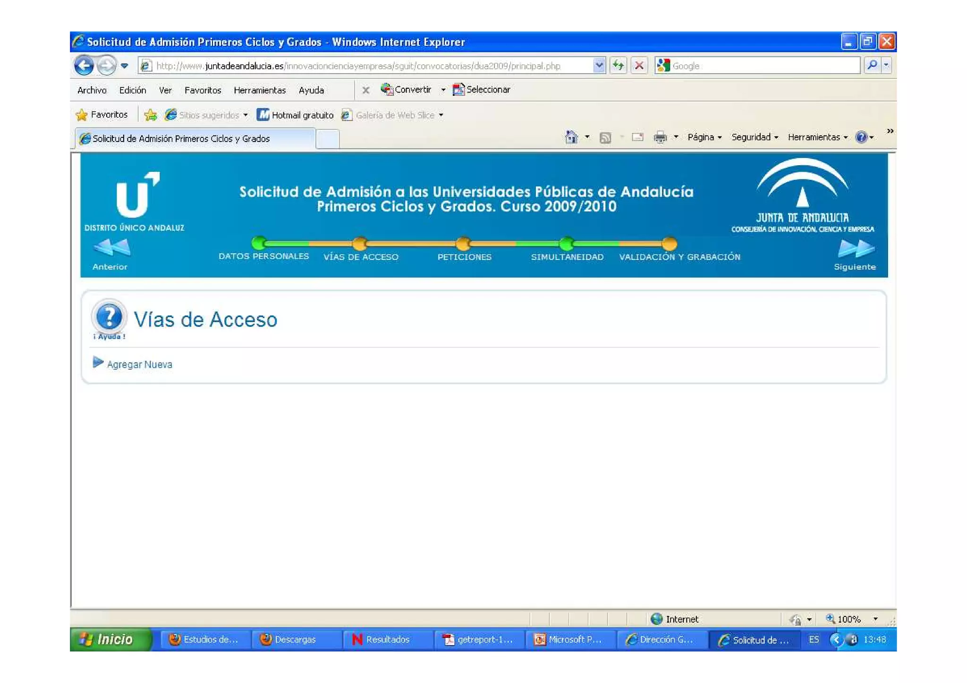Click the Anterior back arrows
This screenshot has width=967, height=683.
click(x=112, y=248)
